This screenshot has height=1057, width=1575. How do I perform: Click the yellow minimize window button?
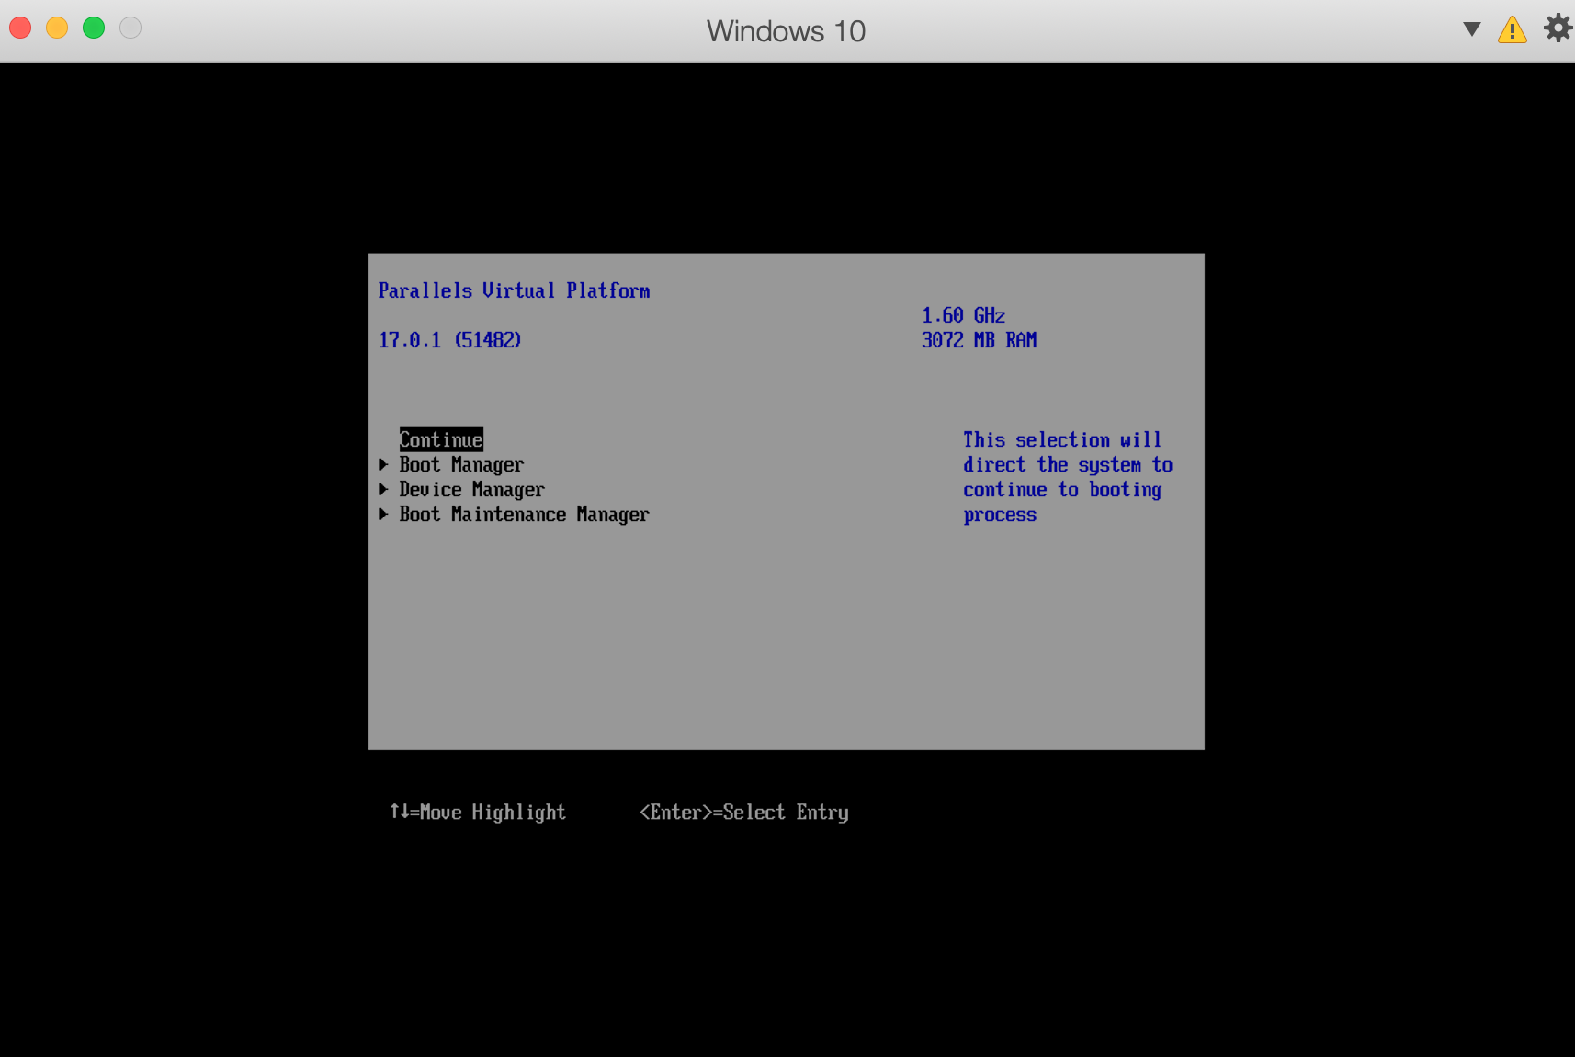click(x=57, y=28)
